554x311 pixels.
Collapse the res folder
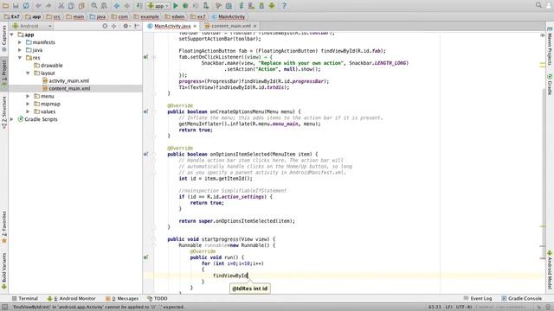click(20, 58)
